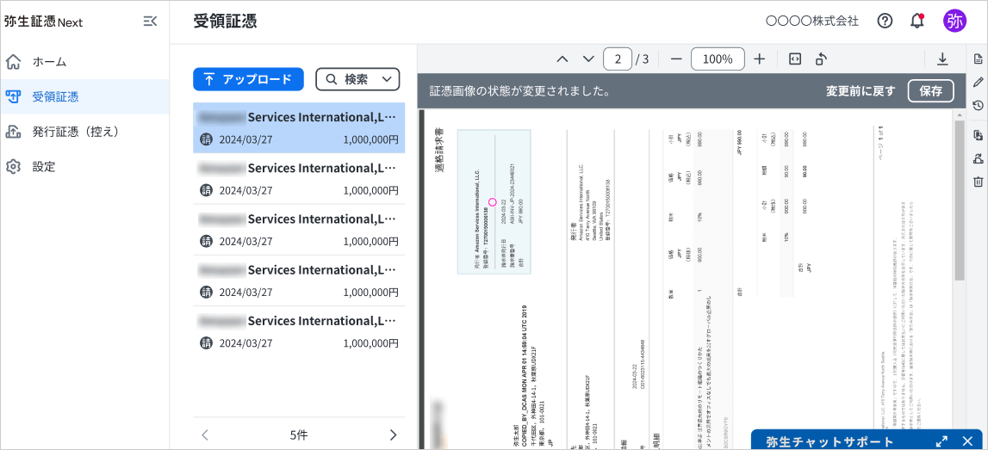Image resolution: width=988 pixels, height=450 pixels.
Task: Go to the next page with down chevron
Action: (588, 59)
